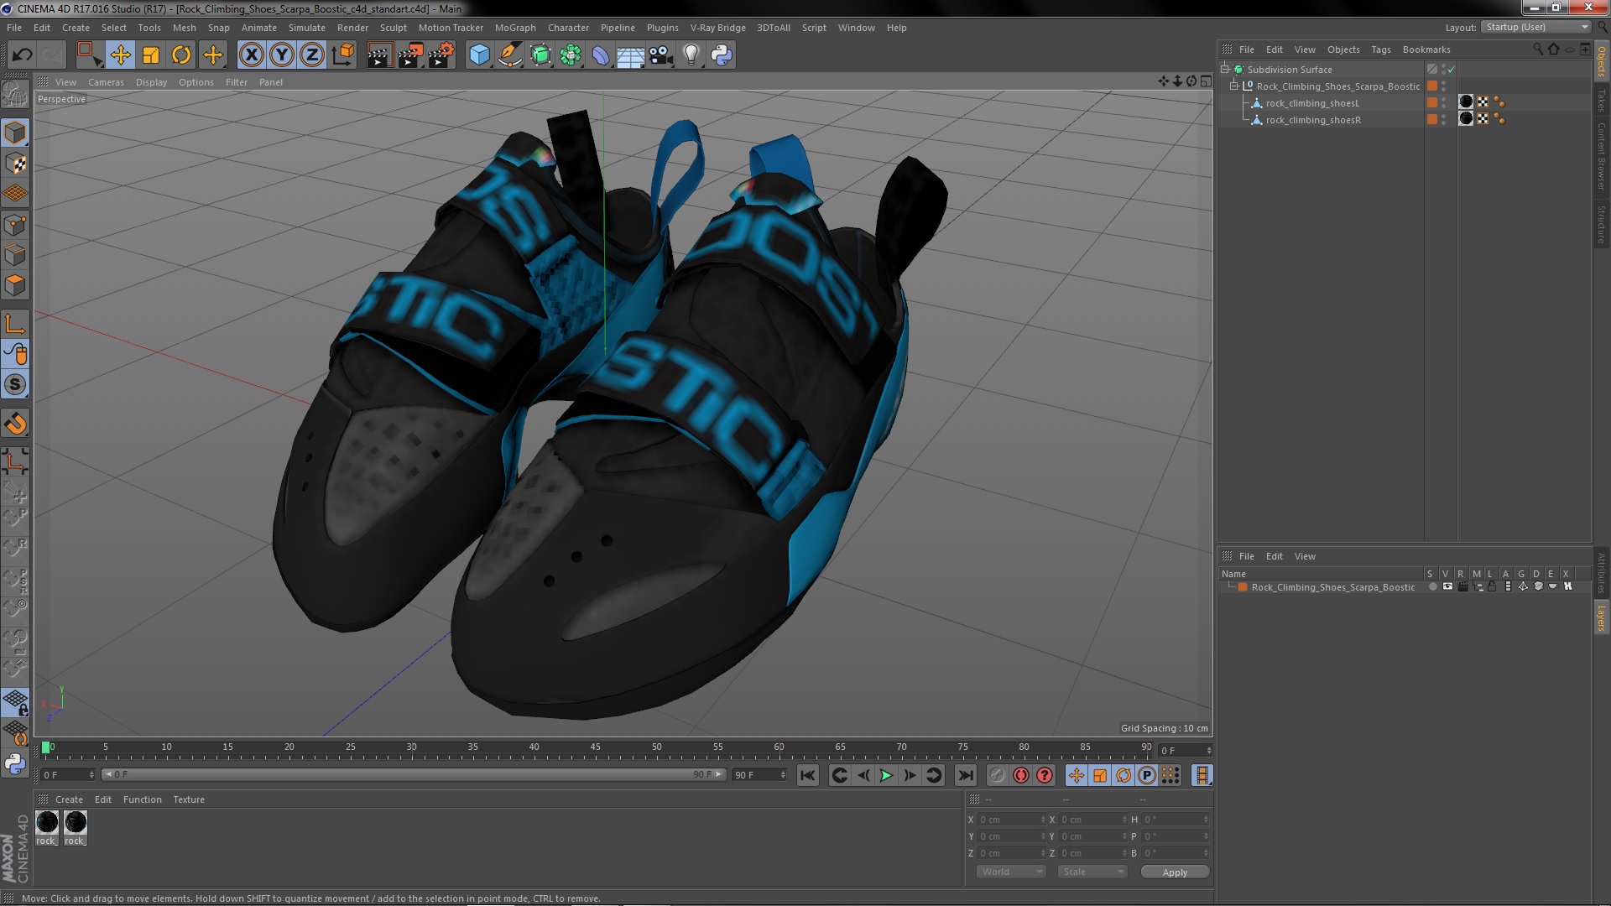1611x906 pixels.
Task: Toggle Y axis lock
Action: pos(282,55)
